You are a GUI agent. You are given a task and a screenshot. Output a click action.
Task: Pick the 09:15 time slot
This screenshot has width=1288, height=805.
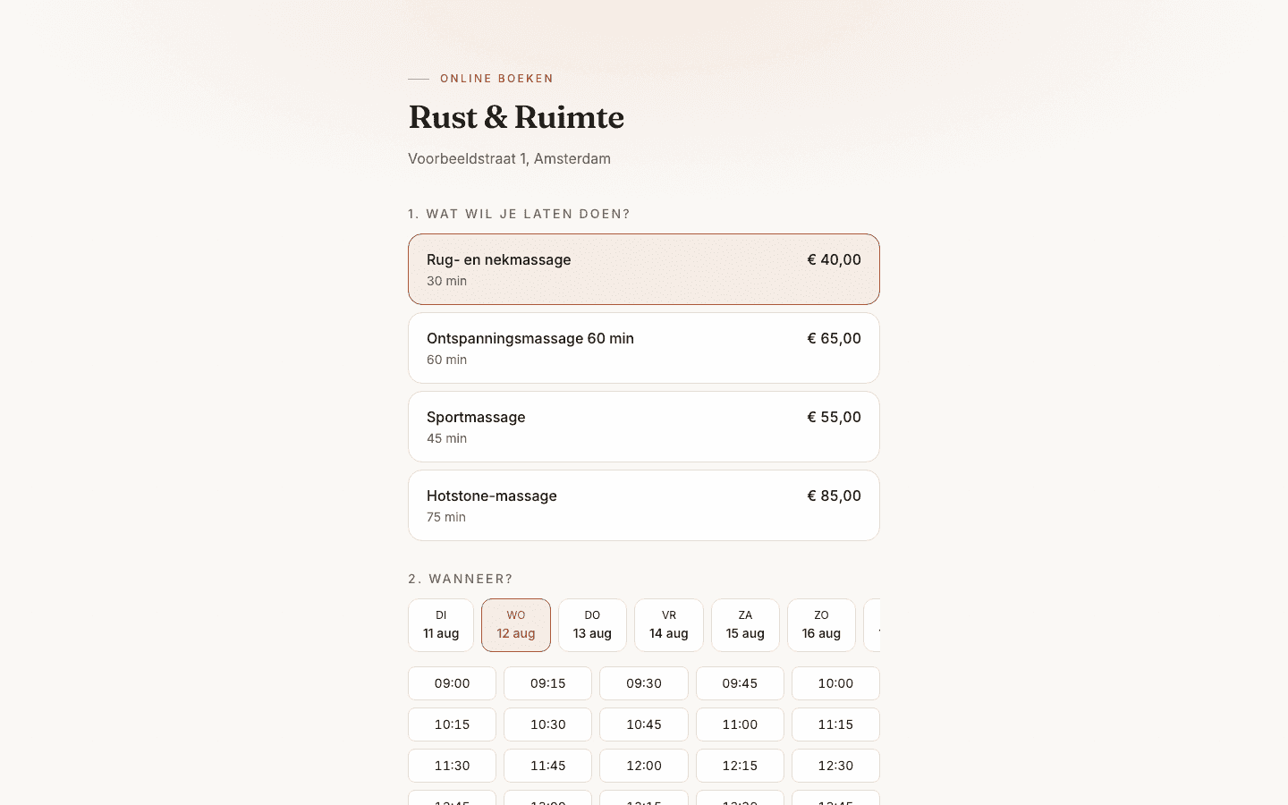tap(547, 683)
